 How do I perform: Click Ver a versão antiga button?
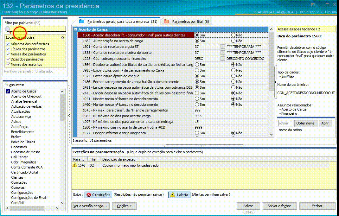[x=90, y=206]
